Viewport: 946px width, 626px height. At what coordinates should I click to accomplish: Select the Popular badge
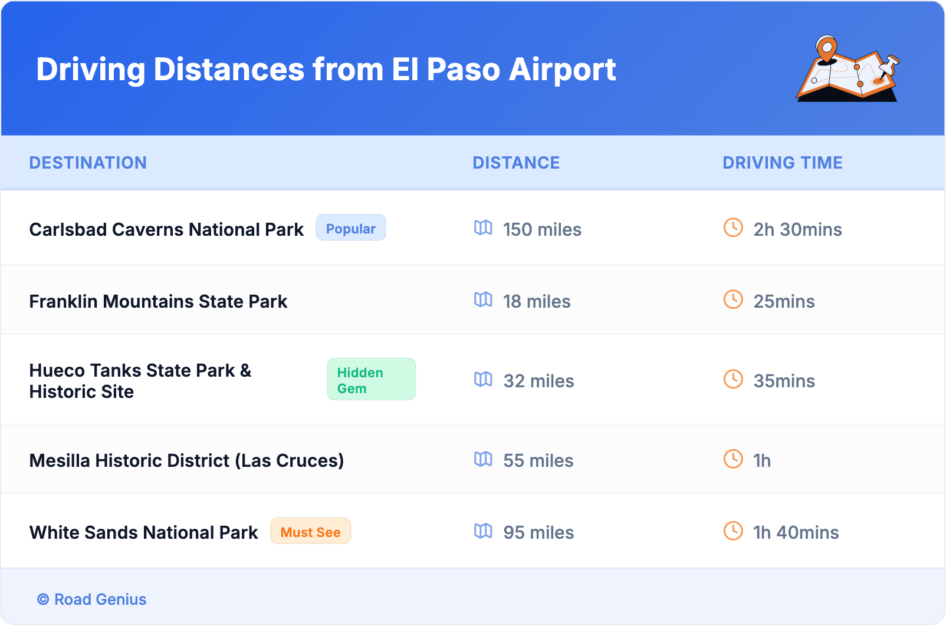(351, 228)
